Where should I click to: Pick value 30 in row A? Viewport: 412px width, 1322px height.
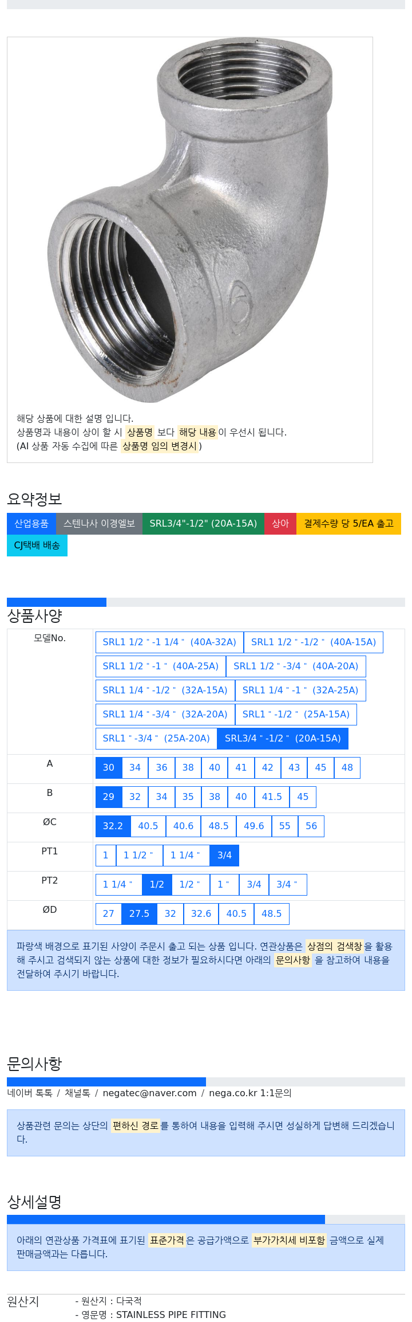(109, 768)
